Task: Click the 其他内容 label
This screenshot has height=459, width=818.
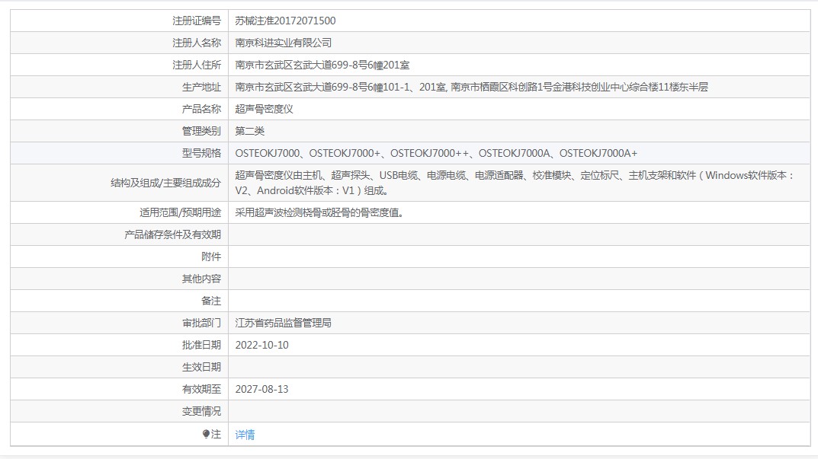Action: [201, 279]
